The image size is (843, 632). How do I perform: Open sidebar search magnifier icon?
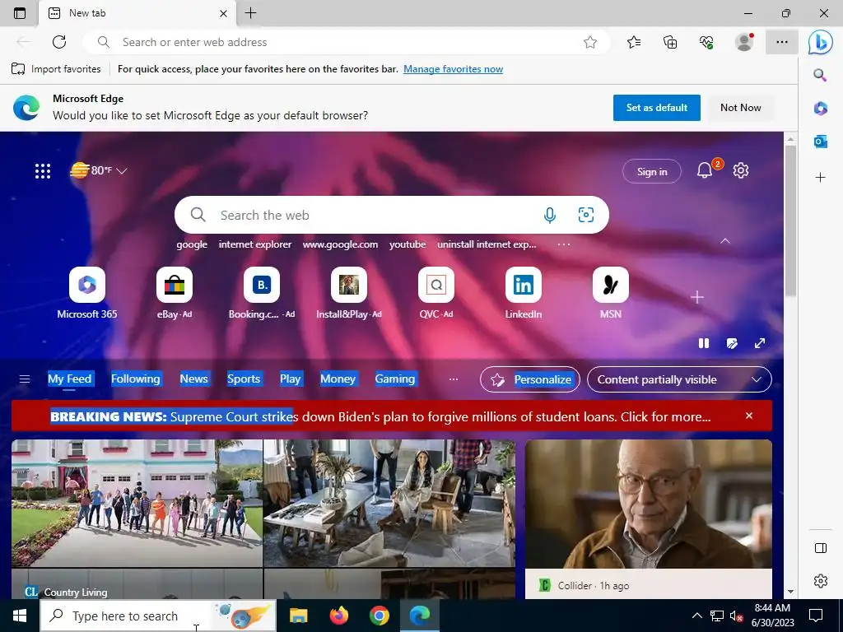820,75
